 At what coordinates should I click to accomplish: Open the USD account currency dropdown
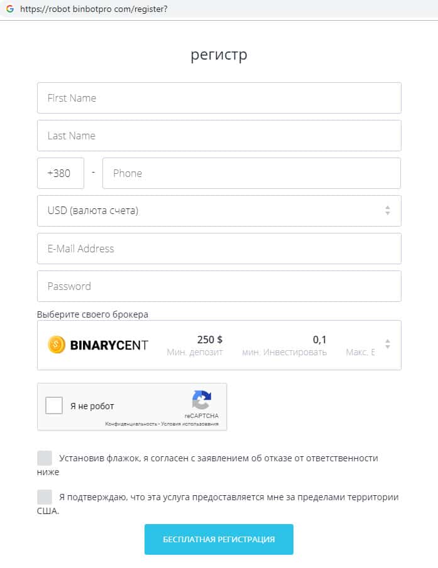pos(219,211)
